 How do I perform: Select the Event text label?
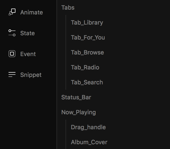click(x=28, y=54)
